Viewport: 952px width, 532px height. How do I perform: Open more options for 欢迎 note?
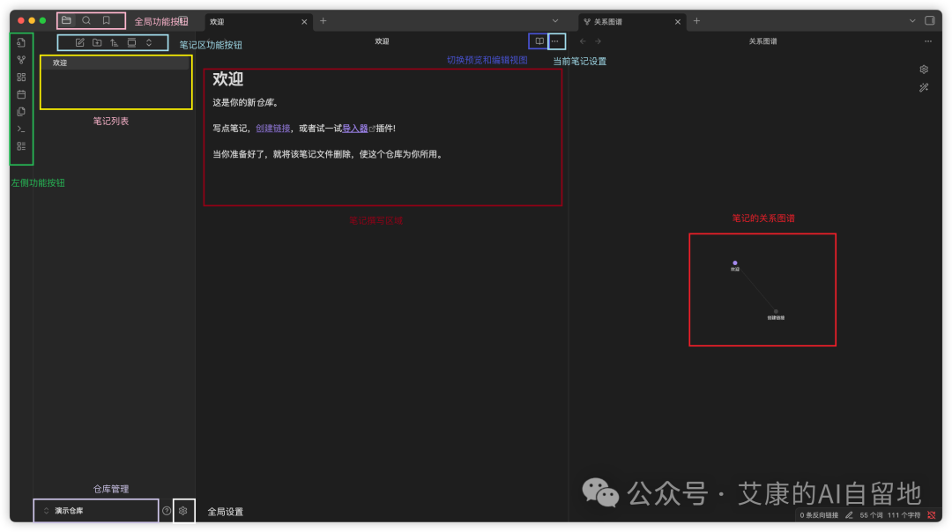click(x=555, y=41)
